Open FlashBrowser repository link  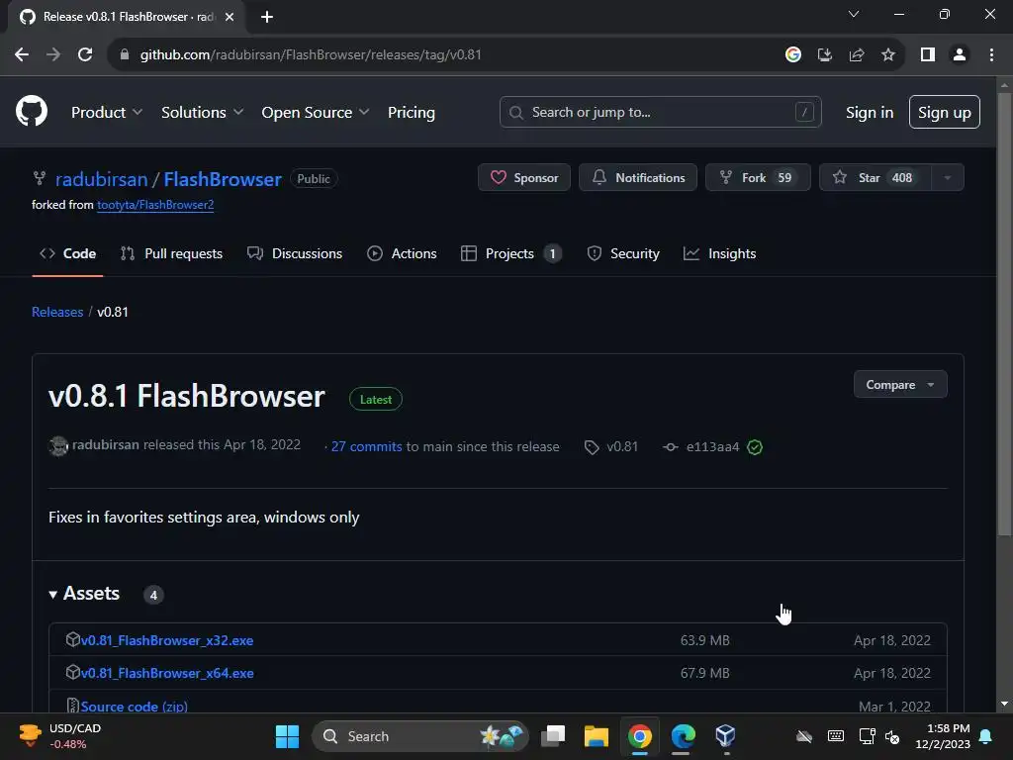pos(223,179)
